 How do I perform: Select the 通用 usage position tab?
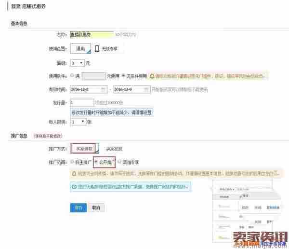pos(80,49)
